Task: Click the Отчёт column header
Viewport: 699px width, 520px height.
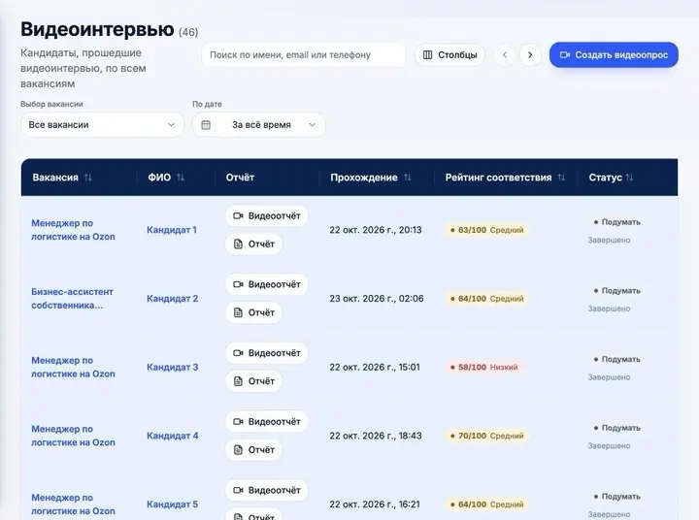Action: 240,178
